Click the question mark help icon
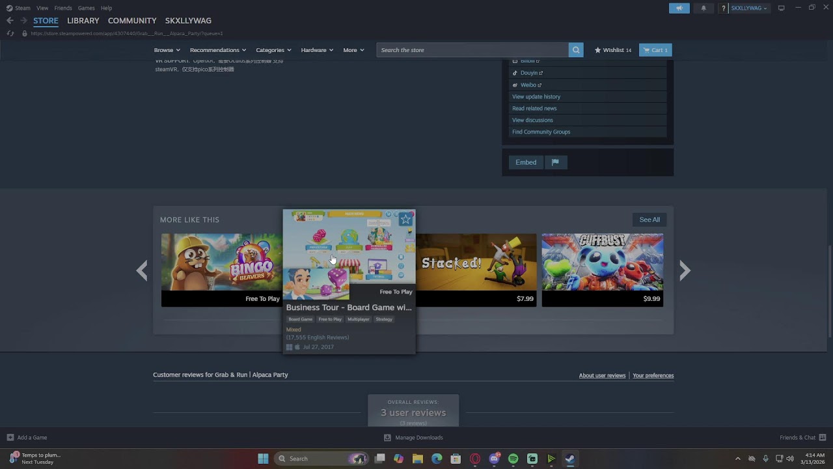The height and width of the screenshot is (469, 833). point(723,8)
